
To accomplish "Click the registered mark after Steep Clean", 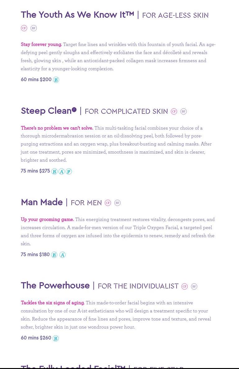I will [74, 109].
